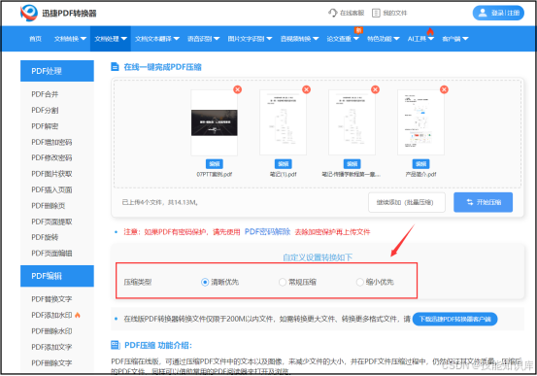Click 下载迅捷PDF转换器客户端 button
Viewport: 537px width, 376px height.
coord(455,319)
